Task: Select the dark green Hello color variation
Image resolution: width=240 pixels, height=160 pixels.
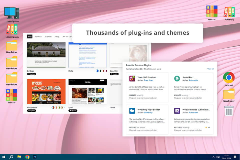Action: [x=100, y=71]
